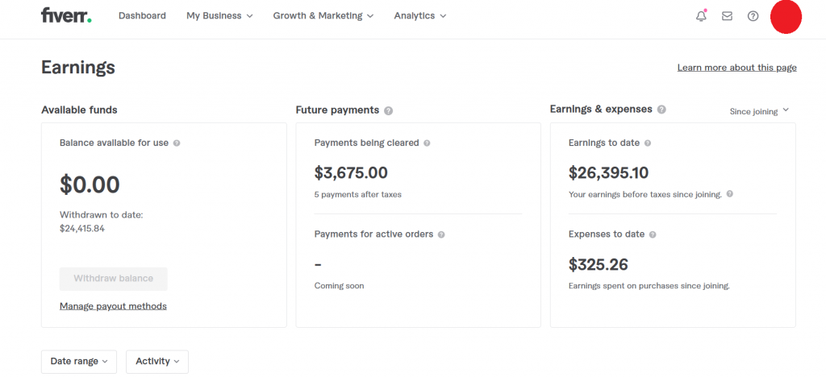Click the Fiverr logo
Viewport: 826px width, 377px height.
coord(66,16)
